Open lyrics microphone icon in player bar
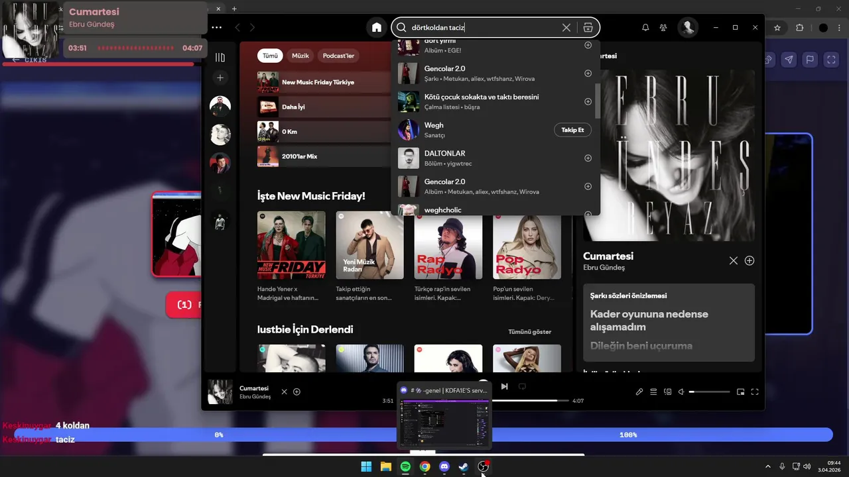The image size is (849, 477). [639, 392]
